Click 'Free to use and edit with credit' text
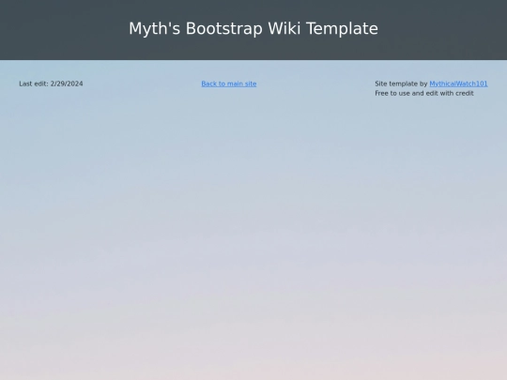 tap(423, 93)
